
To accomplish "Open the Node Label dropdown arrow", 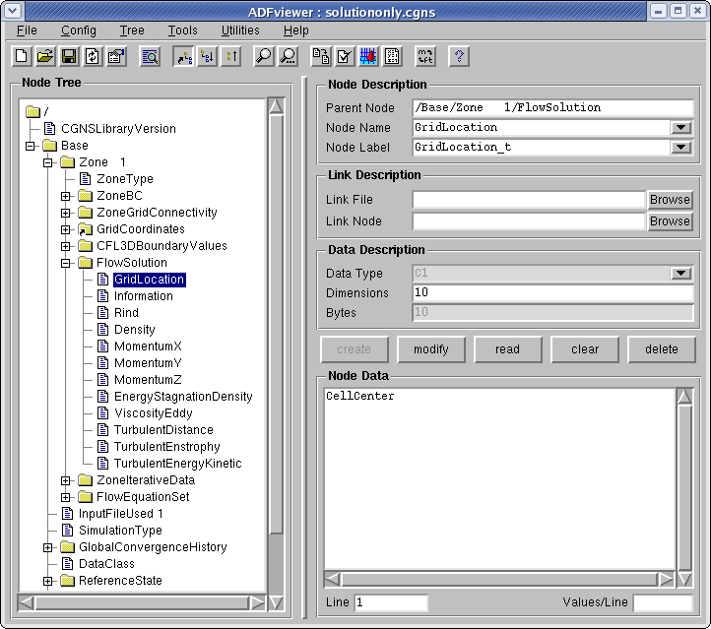I will pos(680,148).
